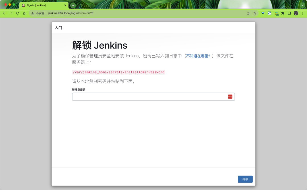Click the 请从本地复制密码并粘贴到下面 instruction

click(103, 82)
